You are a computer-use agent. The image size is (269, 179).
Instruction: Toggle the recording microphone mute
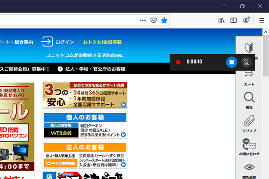click(246, 62)
